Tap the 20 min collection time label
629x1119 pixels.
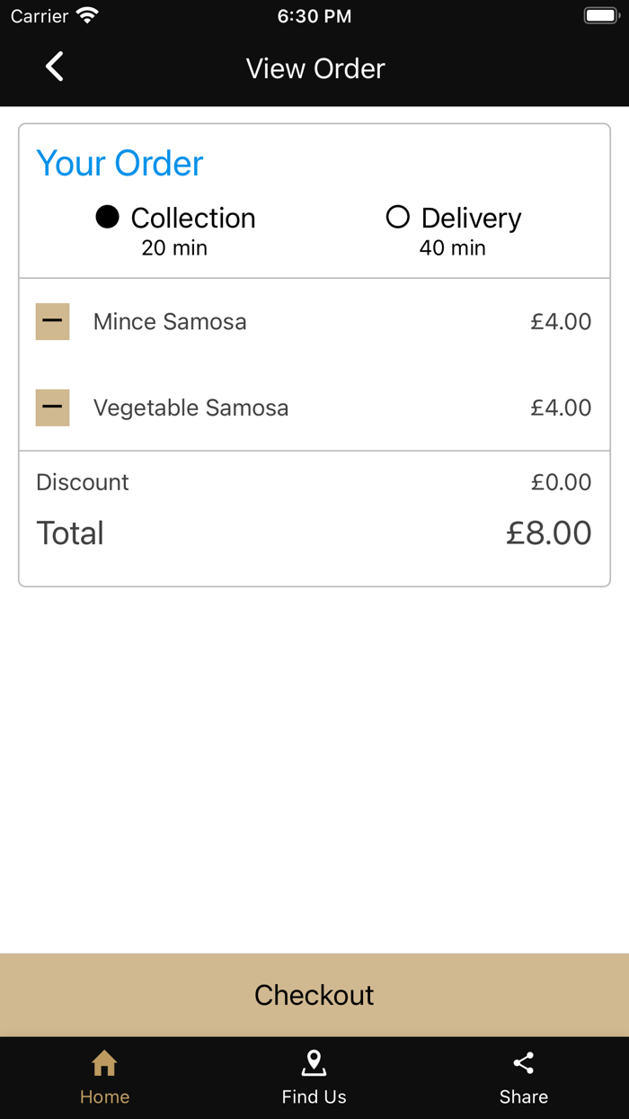(174, 248)
